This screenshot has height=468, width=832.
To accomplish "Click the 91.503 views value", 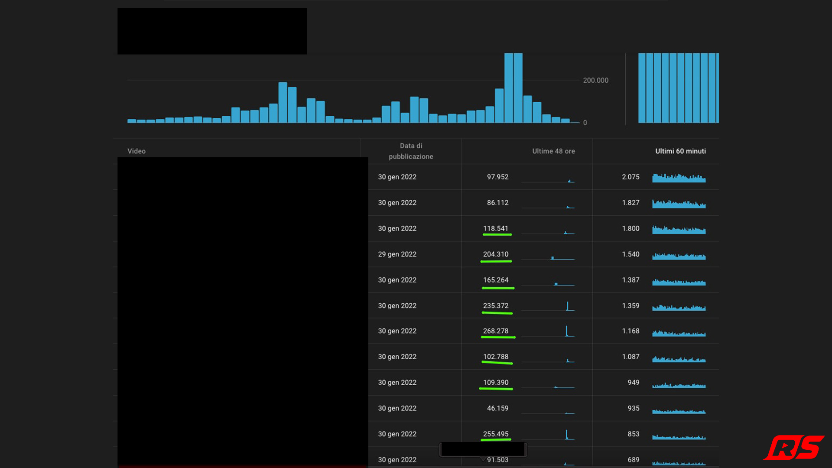I will click(497, 460).
